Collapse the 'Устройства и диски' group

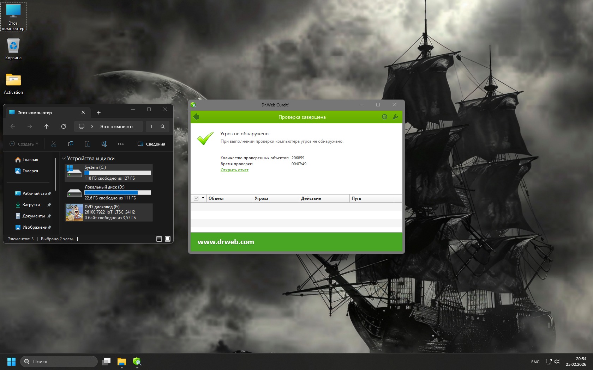click(x=64, y=159)
